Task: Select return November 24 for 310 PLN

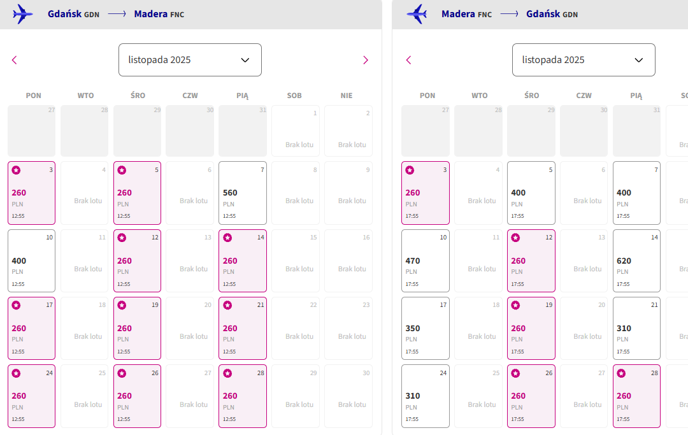Action: click(426, 396)
